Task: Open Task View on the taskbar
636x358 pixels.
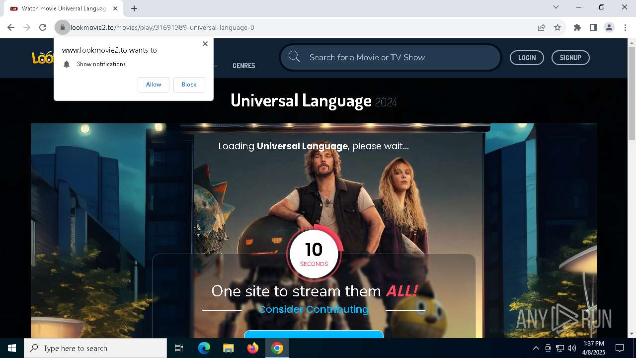Action: click(179, 348)
